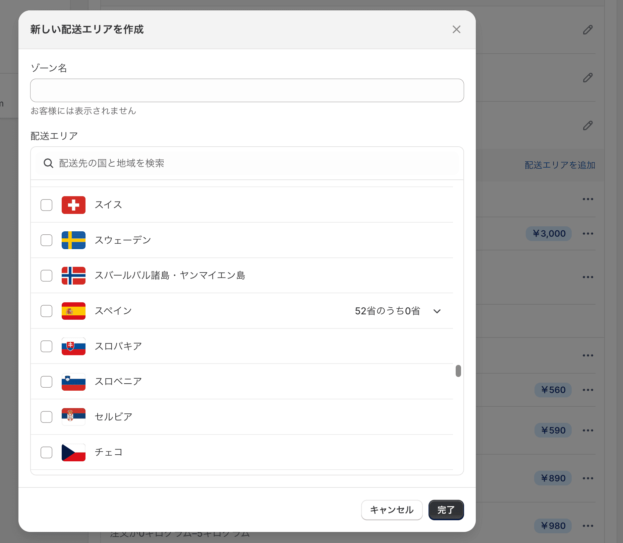
Task: Check the スペイン checkbox
Action: [x=46, y=311]
